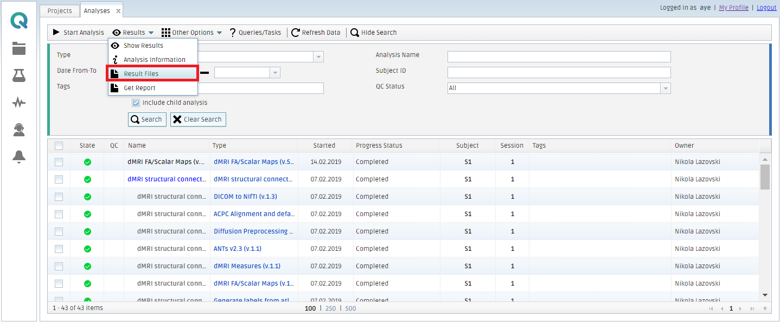
Task: Choose Get Report from the menu
Action: point(153,88)
